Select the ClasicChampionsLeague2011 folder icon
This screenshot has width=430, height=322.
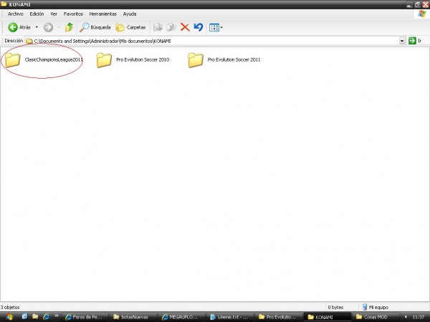[x=13, y=60]
